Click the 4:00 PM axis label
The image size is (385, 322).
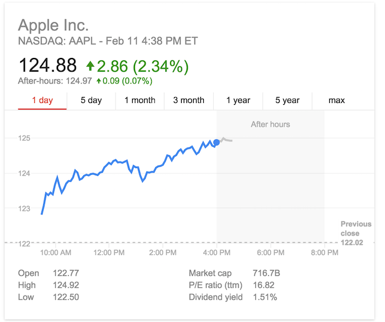217,253
